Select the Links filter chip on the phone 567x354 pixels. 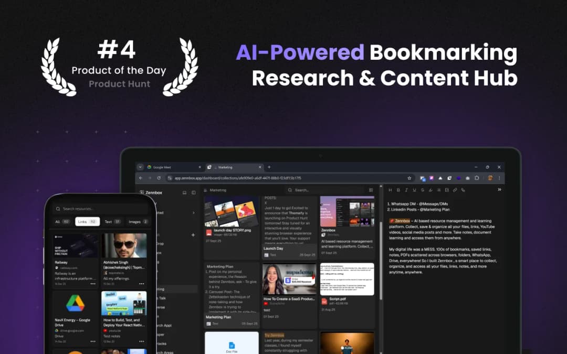[87, 221]
